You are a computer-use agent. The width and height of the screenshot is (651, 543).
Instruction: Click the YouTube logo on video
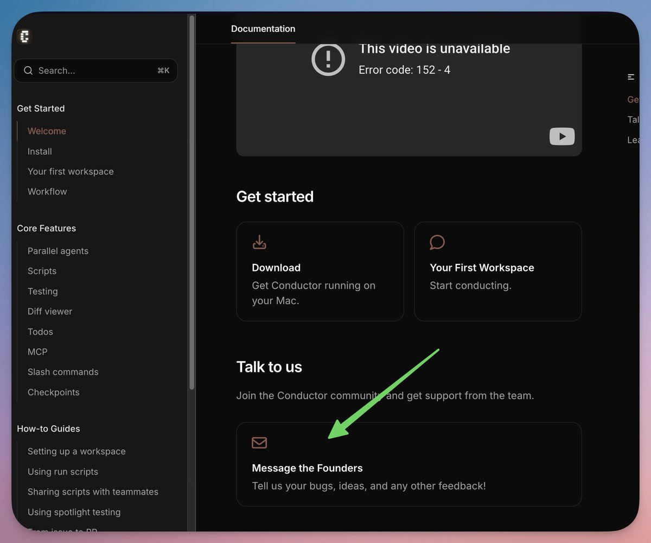click(562, 136)
